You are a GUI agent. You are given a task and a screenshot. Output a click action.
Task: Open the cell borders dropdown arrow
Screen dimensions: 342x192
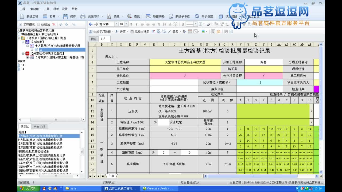(204, 24)
